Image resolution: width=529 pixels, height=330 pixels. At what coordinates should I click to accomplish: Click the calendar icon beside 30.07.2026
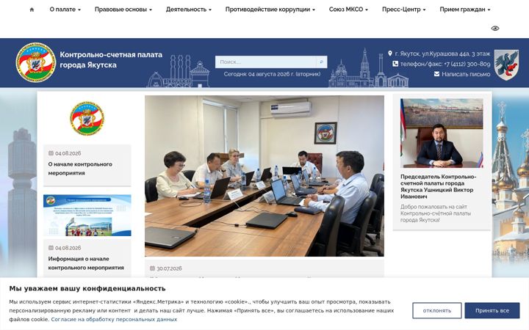153,268
